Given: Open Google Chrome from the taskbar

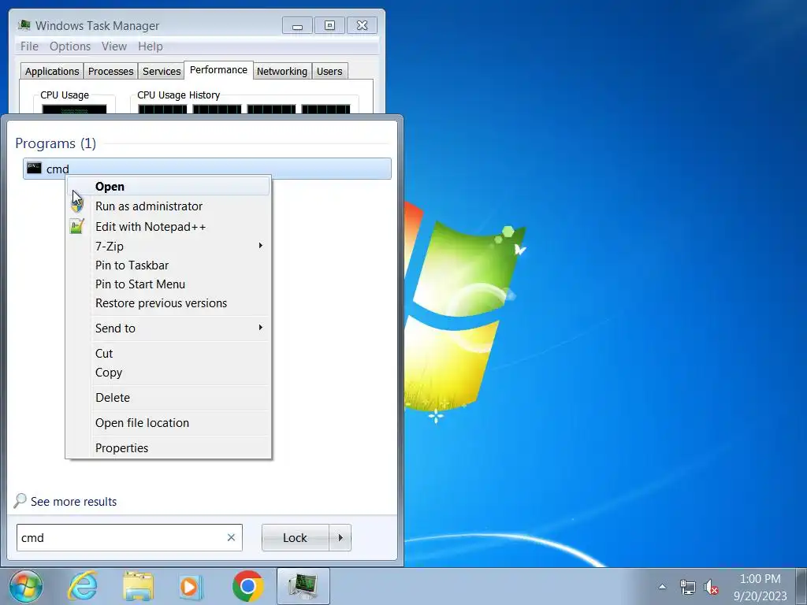Looking at the screenshot, I should [x=248, y=586].
